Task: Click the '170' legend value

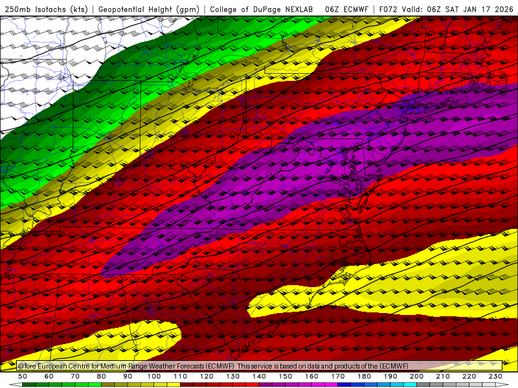Action: click(x=338, y=376)
